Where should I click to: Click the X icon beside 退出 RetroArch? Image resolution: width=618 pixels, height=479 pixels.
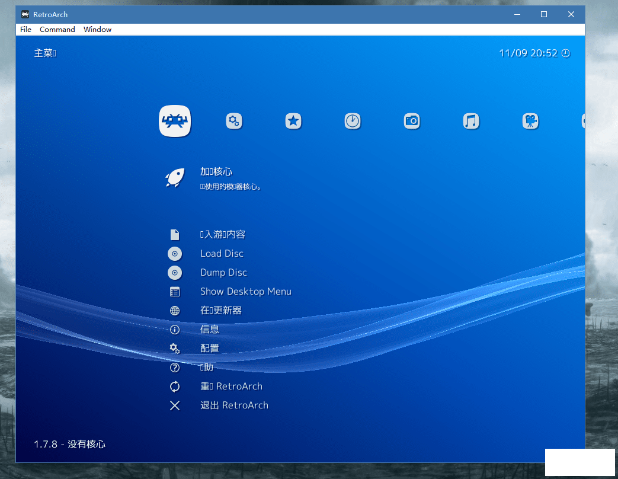point(175,405)
